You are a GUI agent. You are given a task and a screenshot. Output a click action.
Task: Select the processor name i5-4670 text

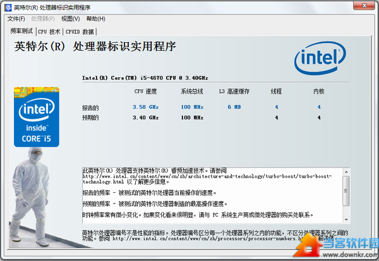pyautogui.click(x=145, y=78)
